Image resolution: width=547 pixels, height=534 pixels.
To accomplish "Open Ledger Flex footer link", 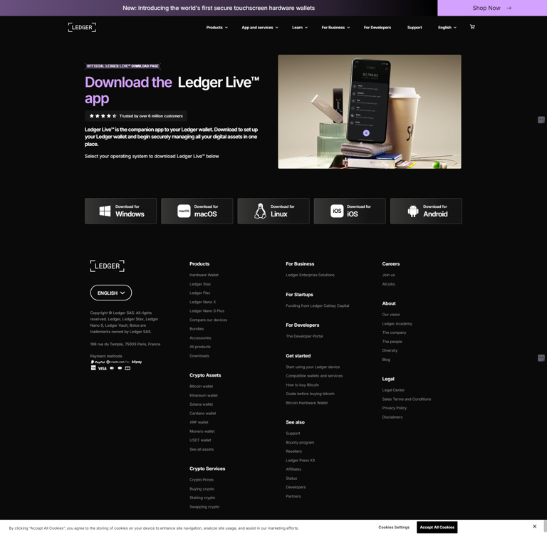I will (199, 293).
